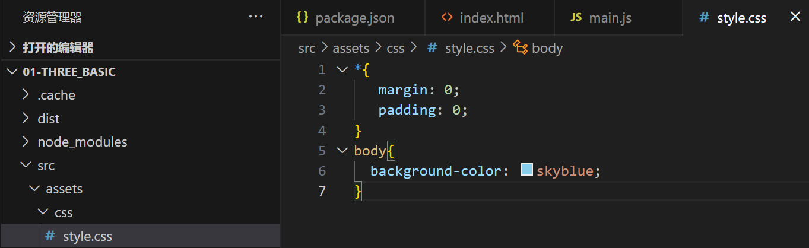Click the explorer more actions ellipsis icon

[256, 17]
